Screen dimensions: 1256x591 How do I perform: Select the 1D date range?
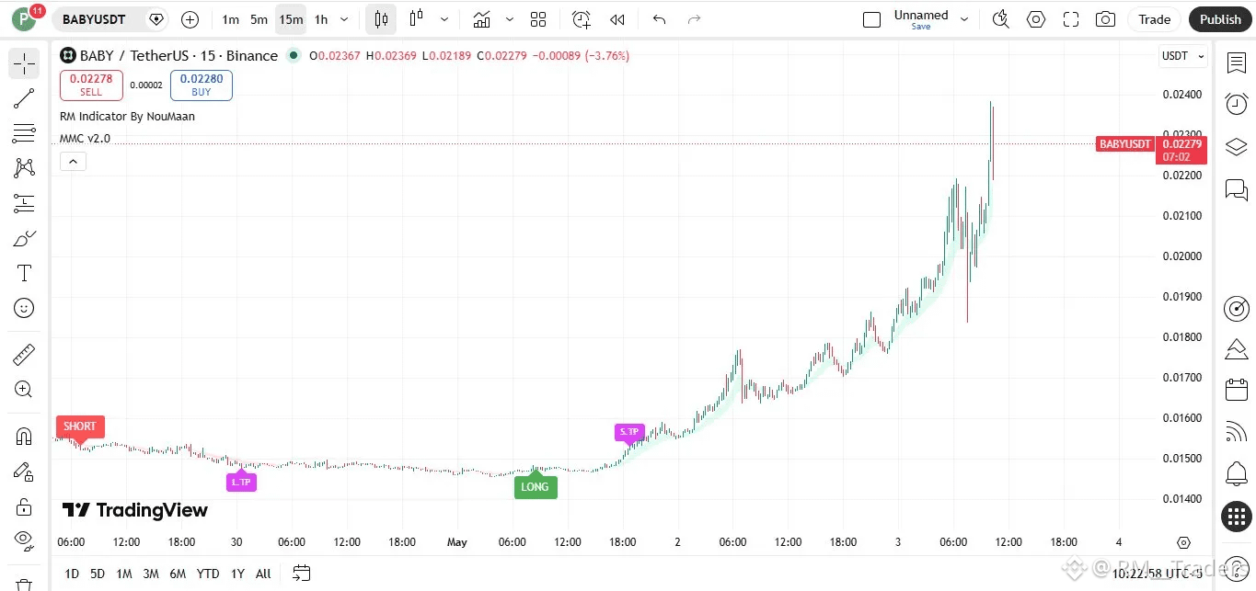coord(71,574)
